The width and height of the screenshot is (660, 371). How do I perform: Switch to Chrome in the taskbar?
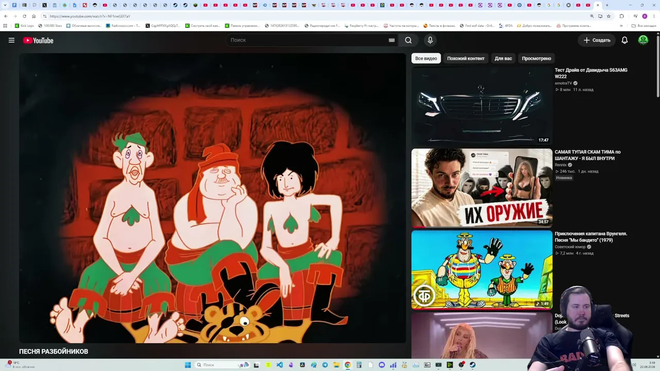(348, 365)
